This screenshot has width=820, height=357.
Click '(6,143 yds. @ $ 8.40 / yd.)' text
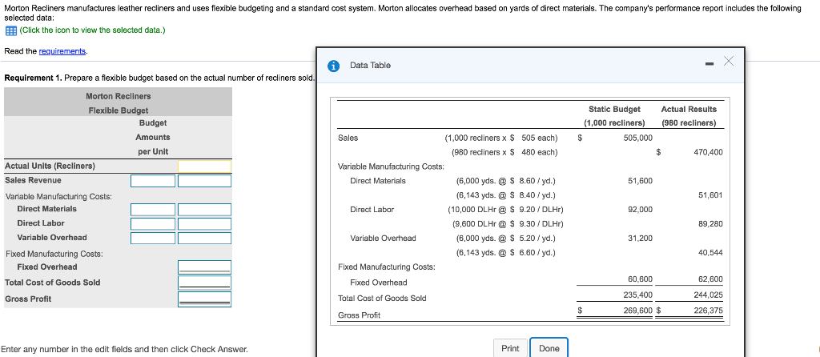[x=506, y=195]
